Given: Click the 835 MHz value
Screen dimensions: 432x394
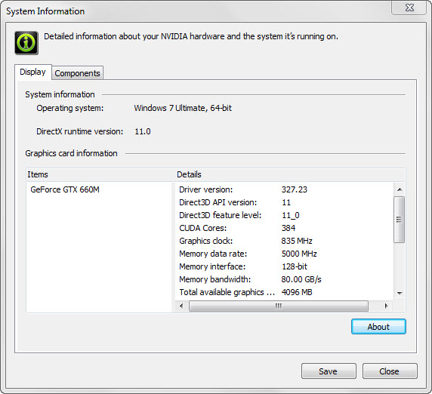Looking at the screenshot, I should tap(297, 241).
